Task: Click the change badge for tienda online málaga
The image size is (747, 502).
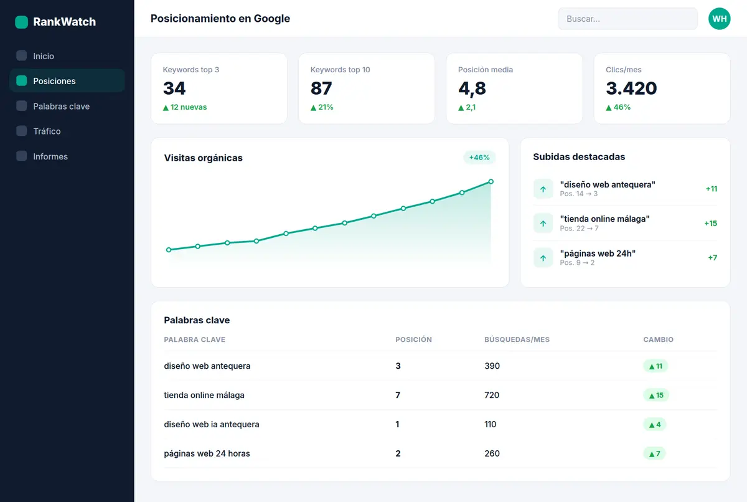Action: click(656, 395)
